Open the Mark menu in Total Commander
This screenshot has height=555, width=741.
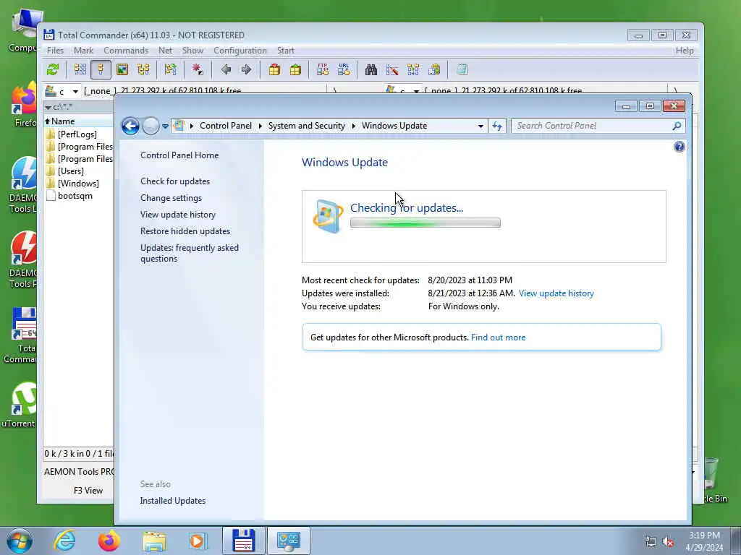[84, 51]
